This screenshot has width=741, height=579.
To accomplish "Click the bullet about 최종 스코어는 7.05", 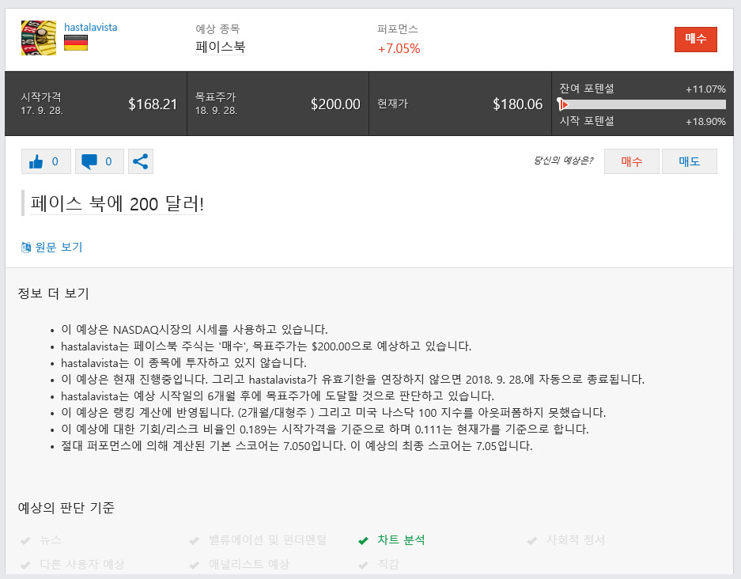I will [297, 445].
